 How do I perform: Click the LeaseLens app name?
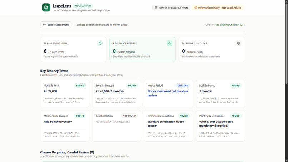point(62,6)
